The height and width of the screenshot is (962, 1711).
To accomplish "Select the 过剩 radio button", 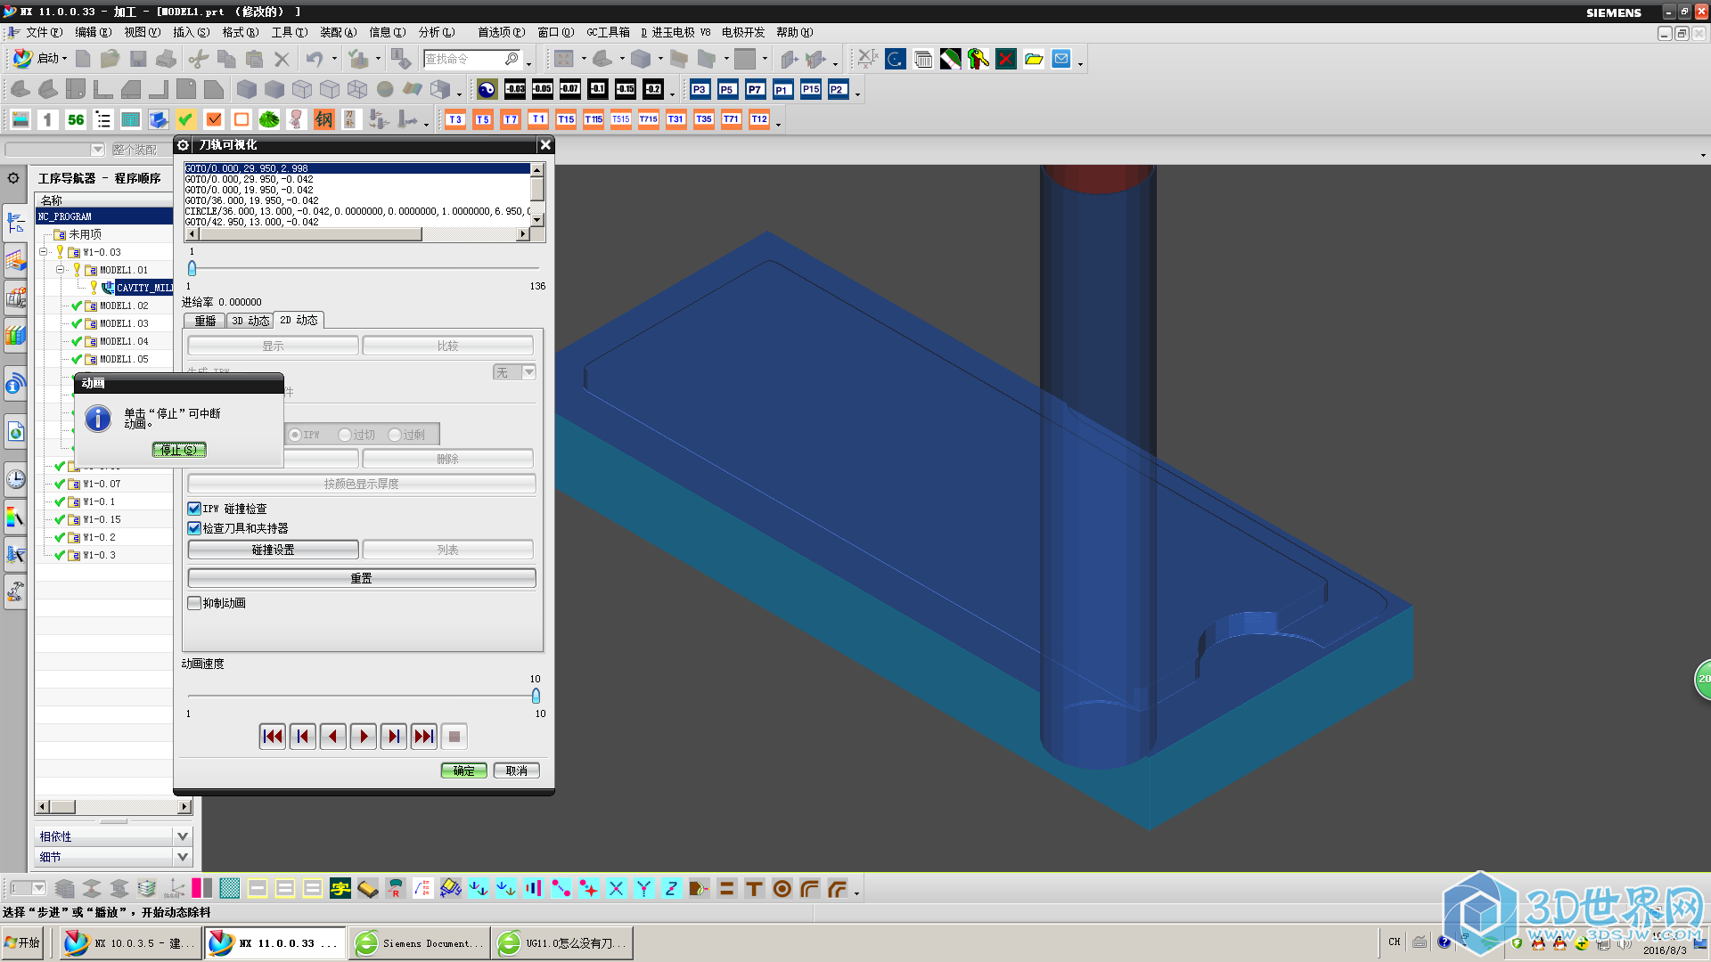I will pos(395,435).
